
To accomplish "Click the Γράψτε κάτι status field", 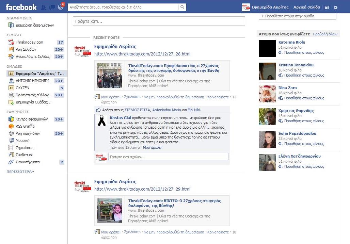I will 158,21.
